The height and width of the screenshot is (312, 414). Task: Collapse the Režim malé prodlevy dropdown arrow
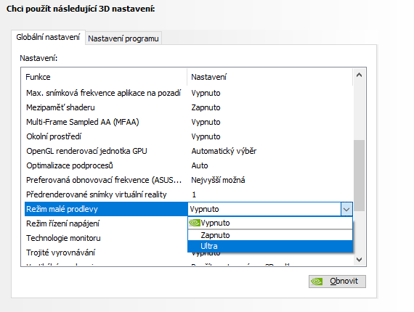click(346, 210)
